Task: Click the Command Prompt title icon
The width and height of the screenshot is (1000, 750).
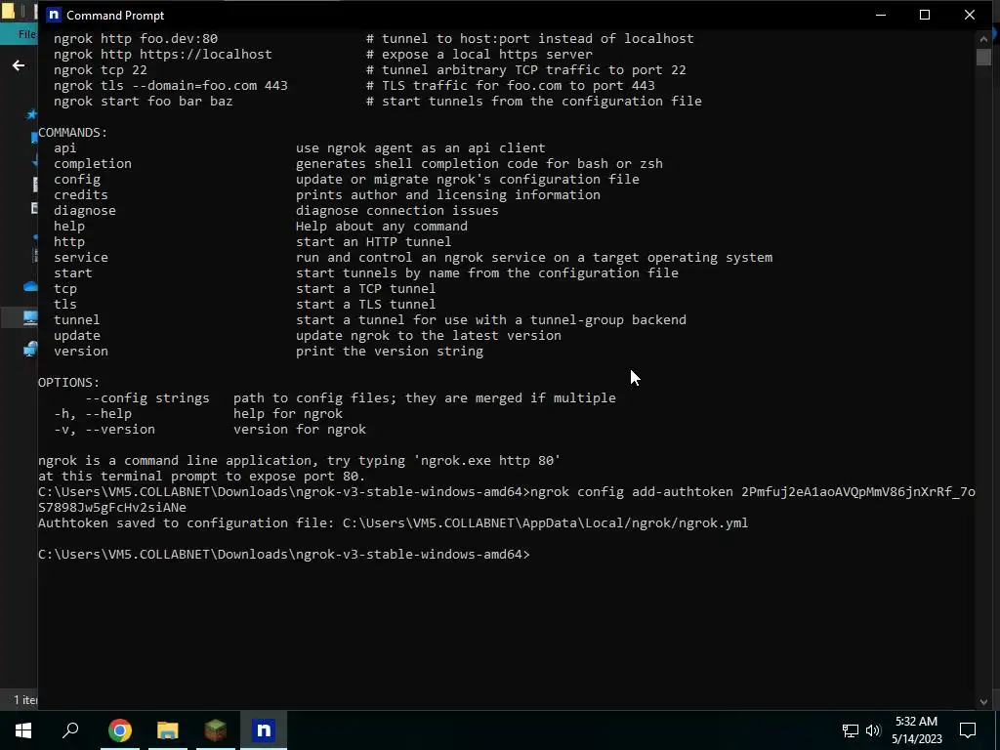Action: [54, 15]
